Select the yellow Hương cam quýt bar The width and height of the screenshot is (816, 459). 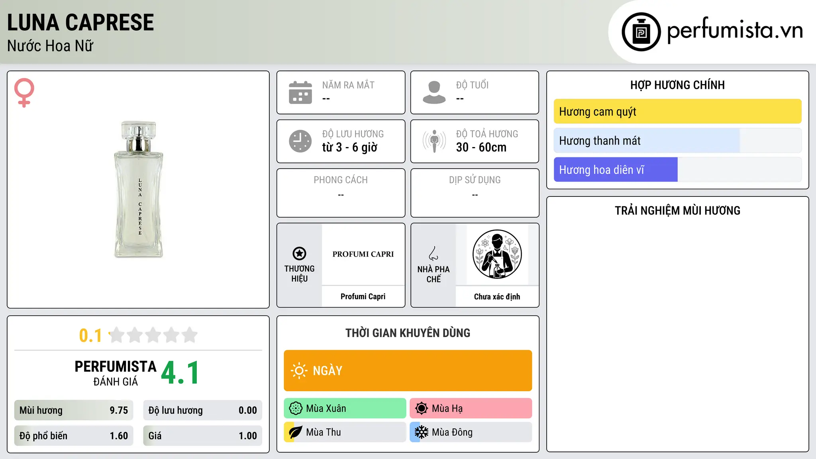[677, 112]
